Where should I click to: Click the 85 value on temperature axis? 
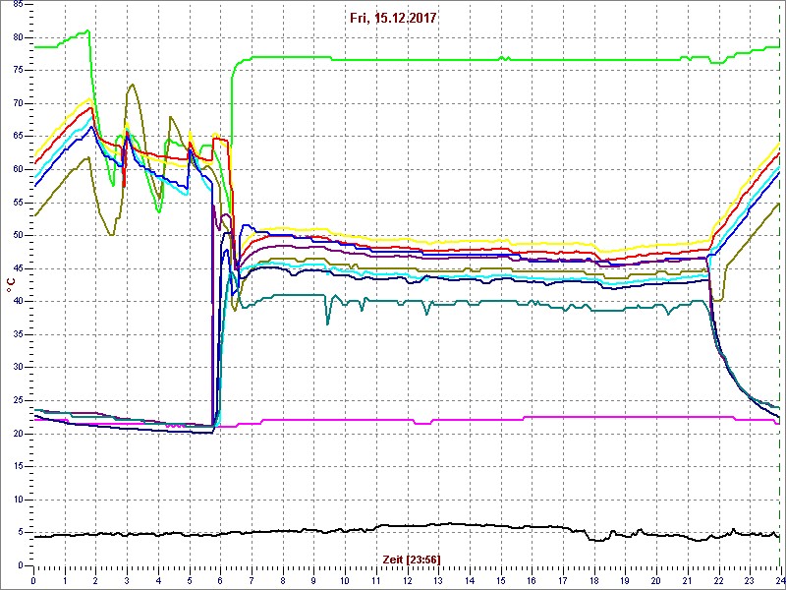[18, 5]
